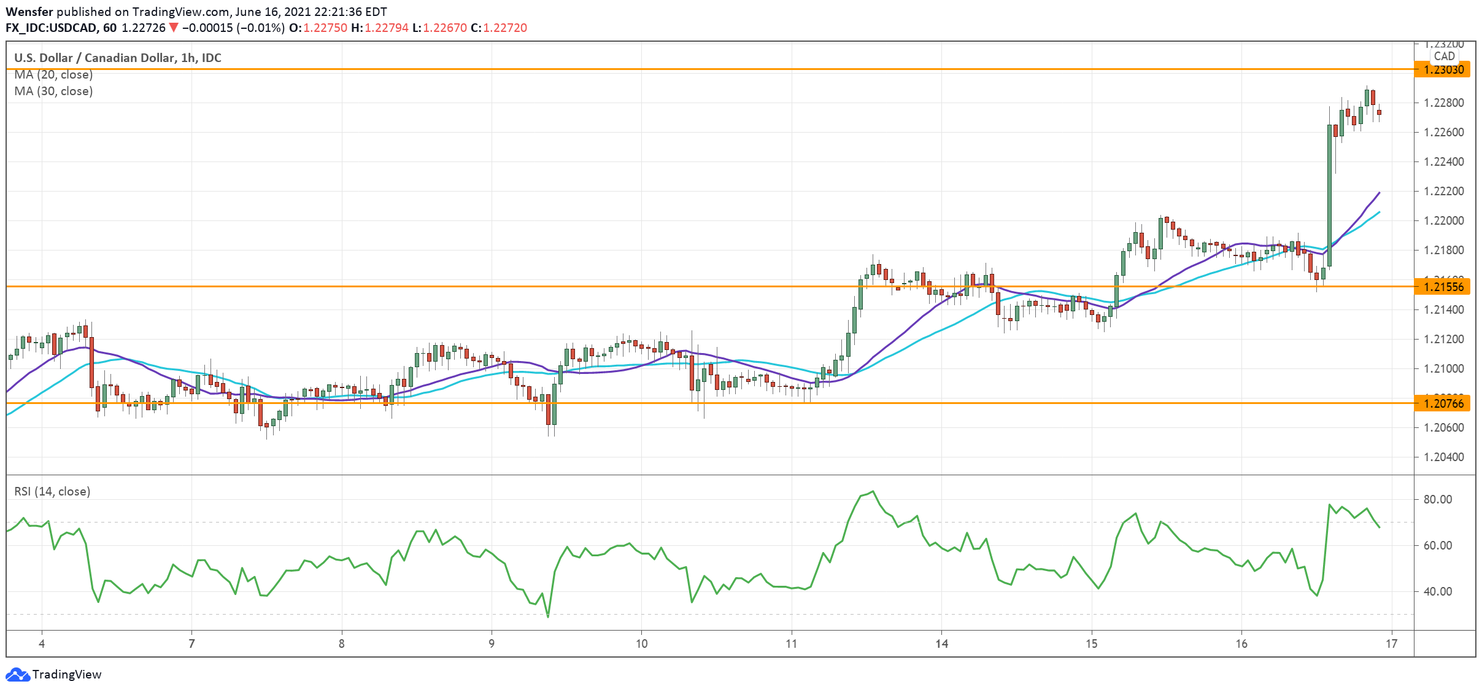Expand the U.S. Dollar / Canadian Dollar chart title

pos(117,58)
